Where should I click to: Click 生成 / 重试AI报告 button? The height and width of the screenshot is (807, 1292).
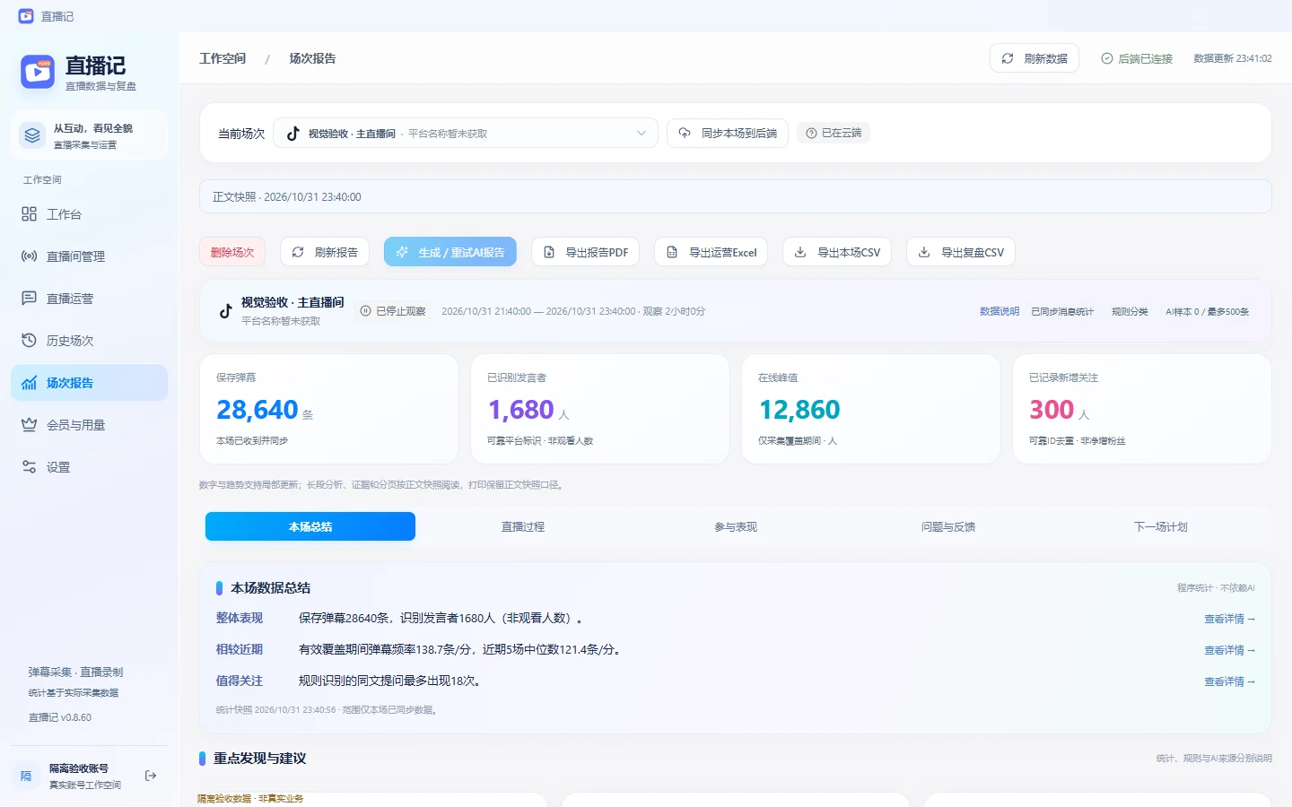(450, 252)
